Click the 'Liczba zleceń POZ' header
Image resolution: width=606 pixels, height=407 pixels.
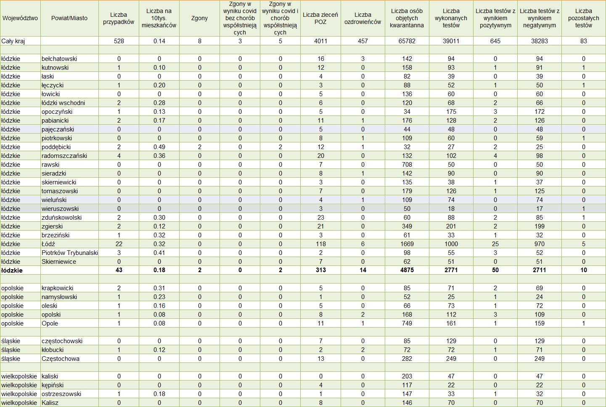[320, 18]
